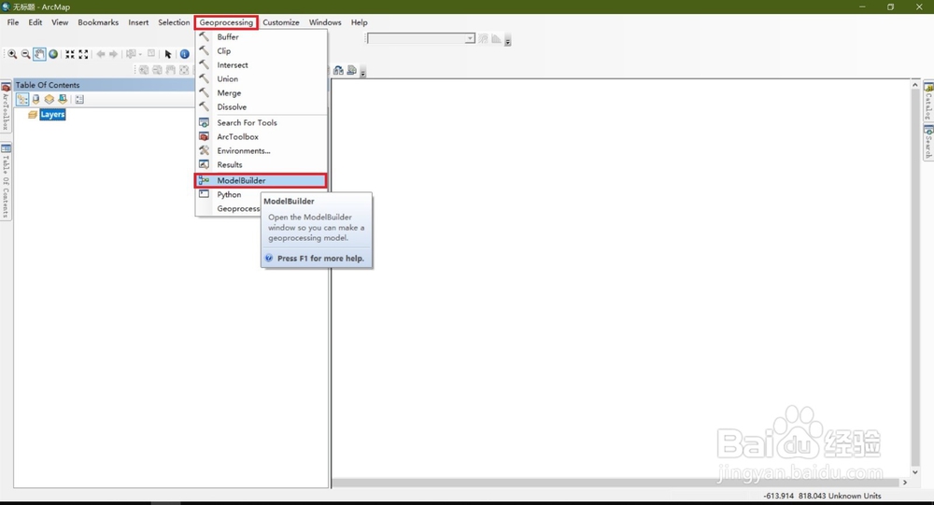
Task: Select the Layers tree item
Action: pos(52,114)
